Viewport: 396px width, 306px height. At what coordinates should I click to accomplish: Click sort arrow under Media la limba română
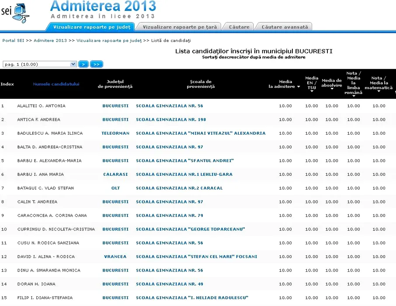[x=353, y=96]
